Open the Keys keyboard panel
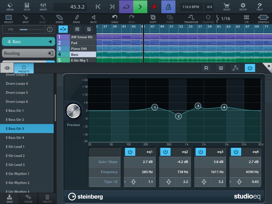Screen dimensions: 272x204 click(27, 7)
